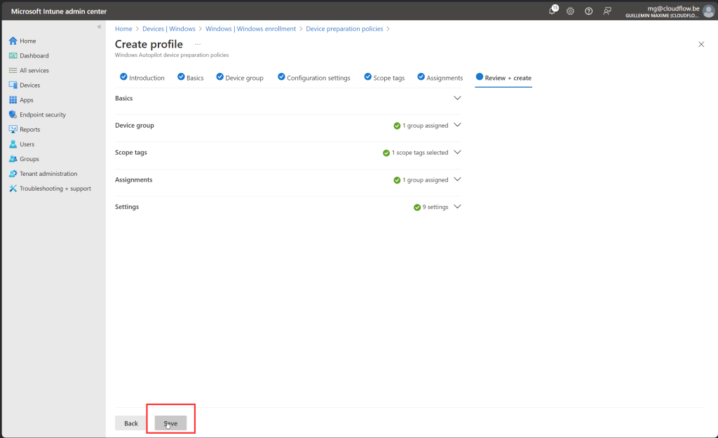Image resolution: width=718 pixels, height=438 pixels.
Task: Click the Home house icon in sidebar
Action: coord(13,41)
